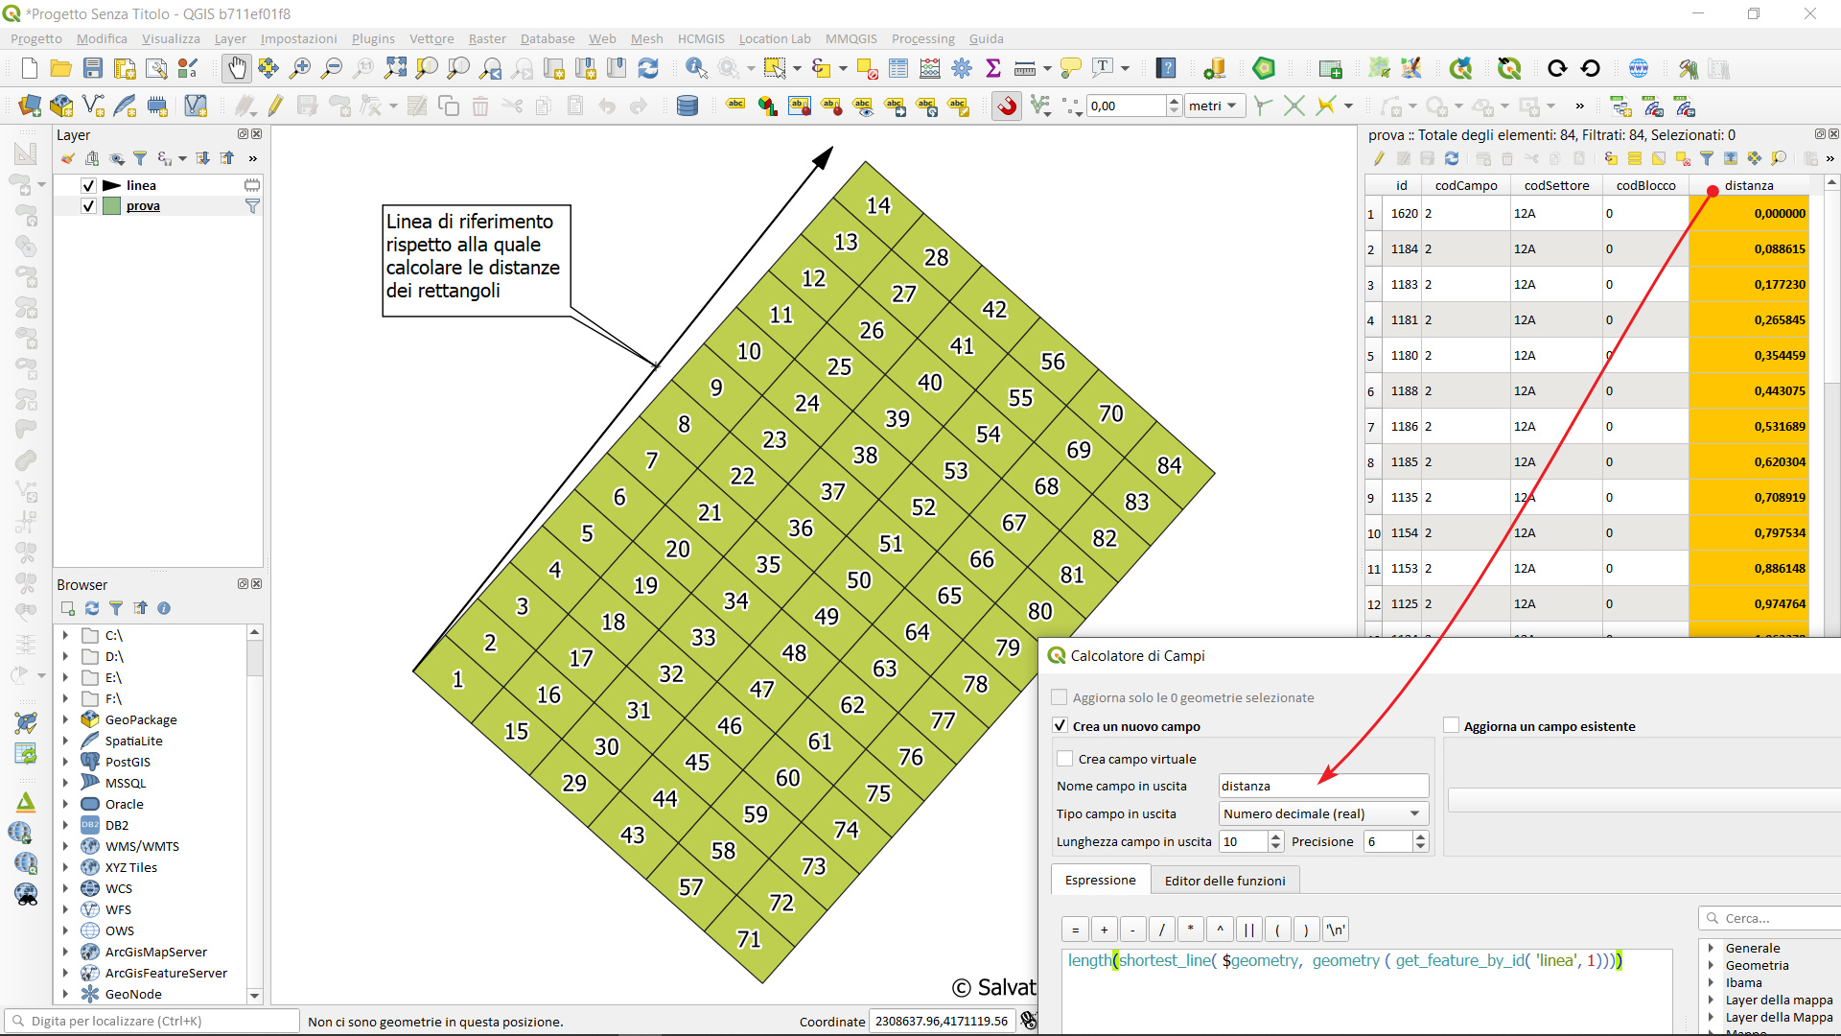1841x1036 pixels.
Task: Open Tipo campo in uscita dropdown
Action: [x=1323, y=813]
